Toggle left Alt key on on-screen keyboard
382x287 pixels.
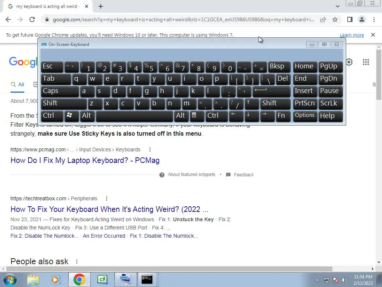pyautogui.click(x=87, y=116)
